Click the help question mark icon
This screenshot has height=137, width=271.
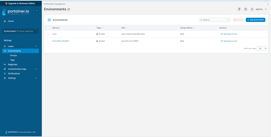click(246, 9)
